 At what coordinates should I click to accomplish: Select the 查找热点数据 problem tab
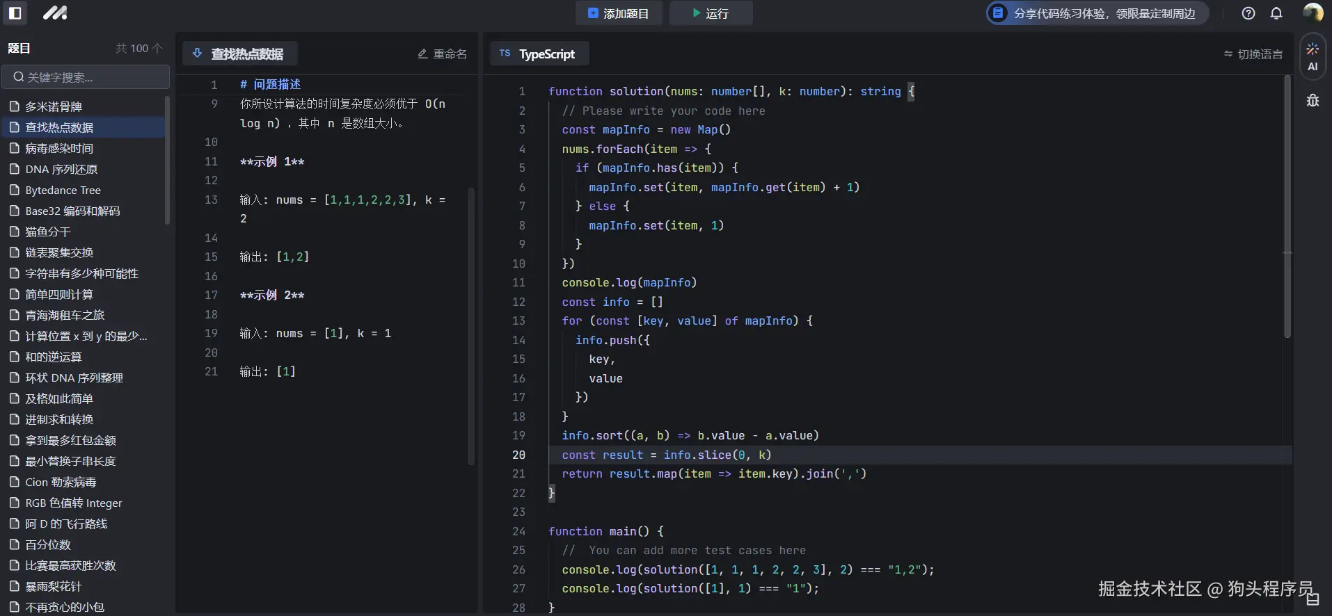[x=239, y=54]
